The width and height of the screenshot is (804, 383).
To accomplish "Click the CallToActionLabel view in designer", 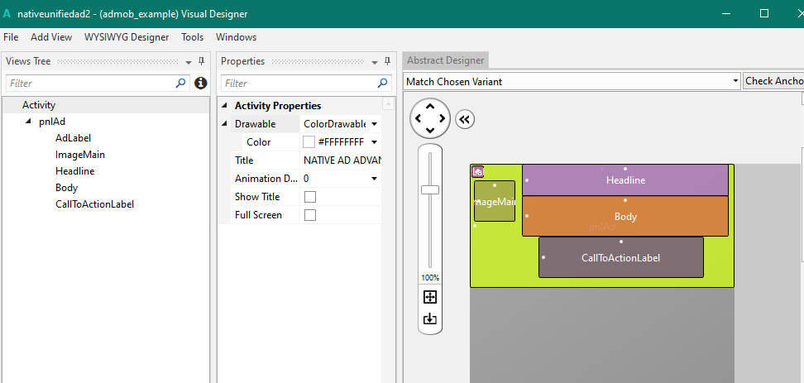I will tap(620, 257).
